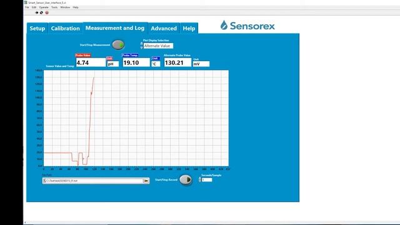400x225 pixels.
Task: Click the blue Probe Temp label
Action: point(130,56)
